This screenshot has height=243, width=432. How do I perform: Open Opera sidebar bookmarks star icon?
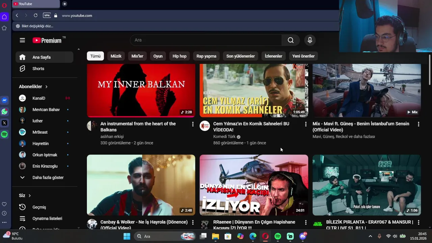4,28
